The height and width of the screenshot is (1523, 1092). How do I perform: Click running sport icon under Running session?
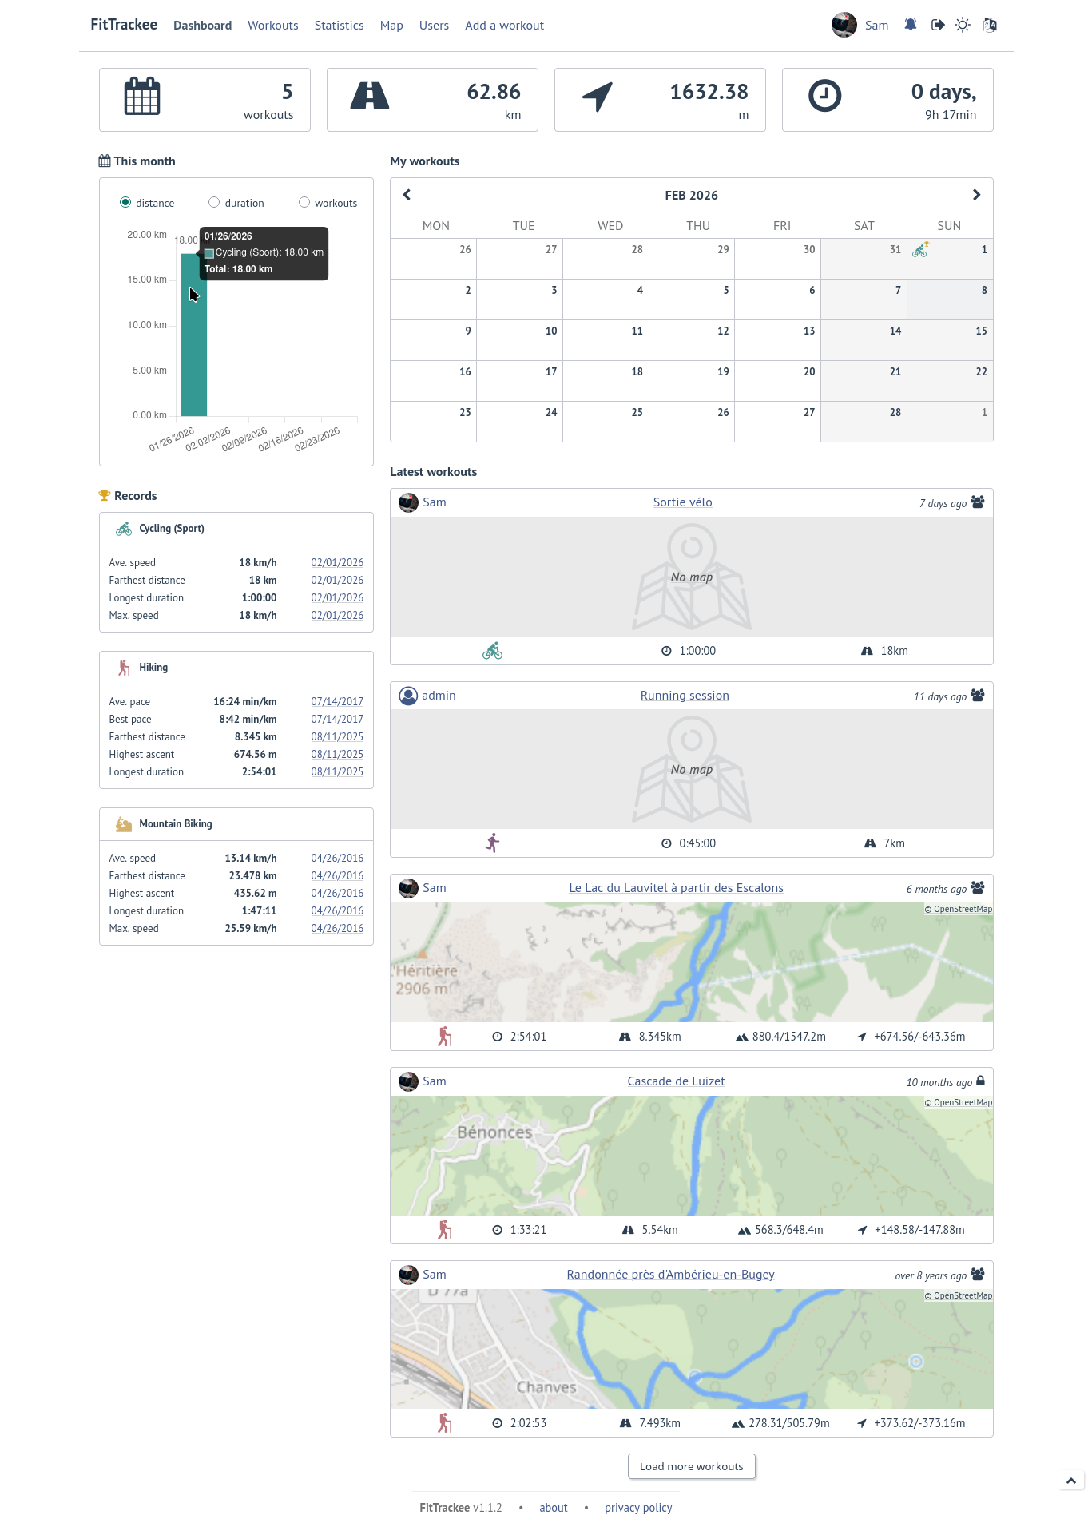pyautogui.click(x=493, y=843)
